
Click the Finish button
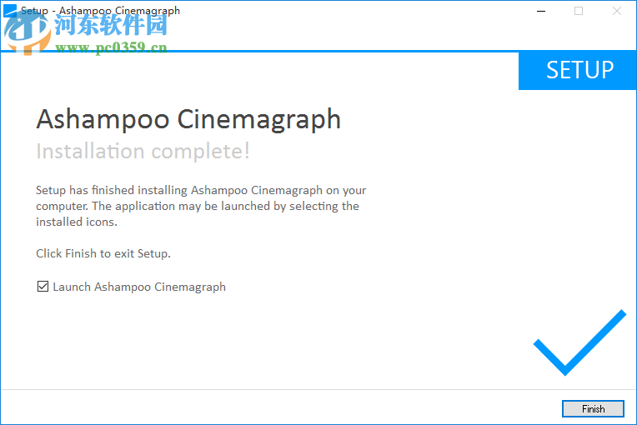[x=593, y=408]
